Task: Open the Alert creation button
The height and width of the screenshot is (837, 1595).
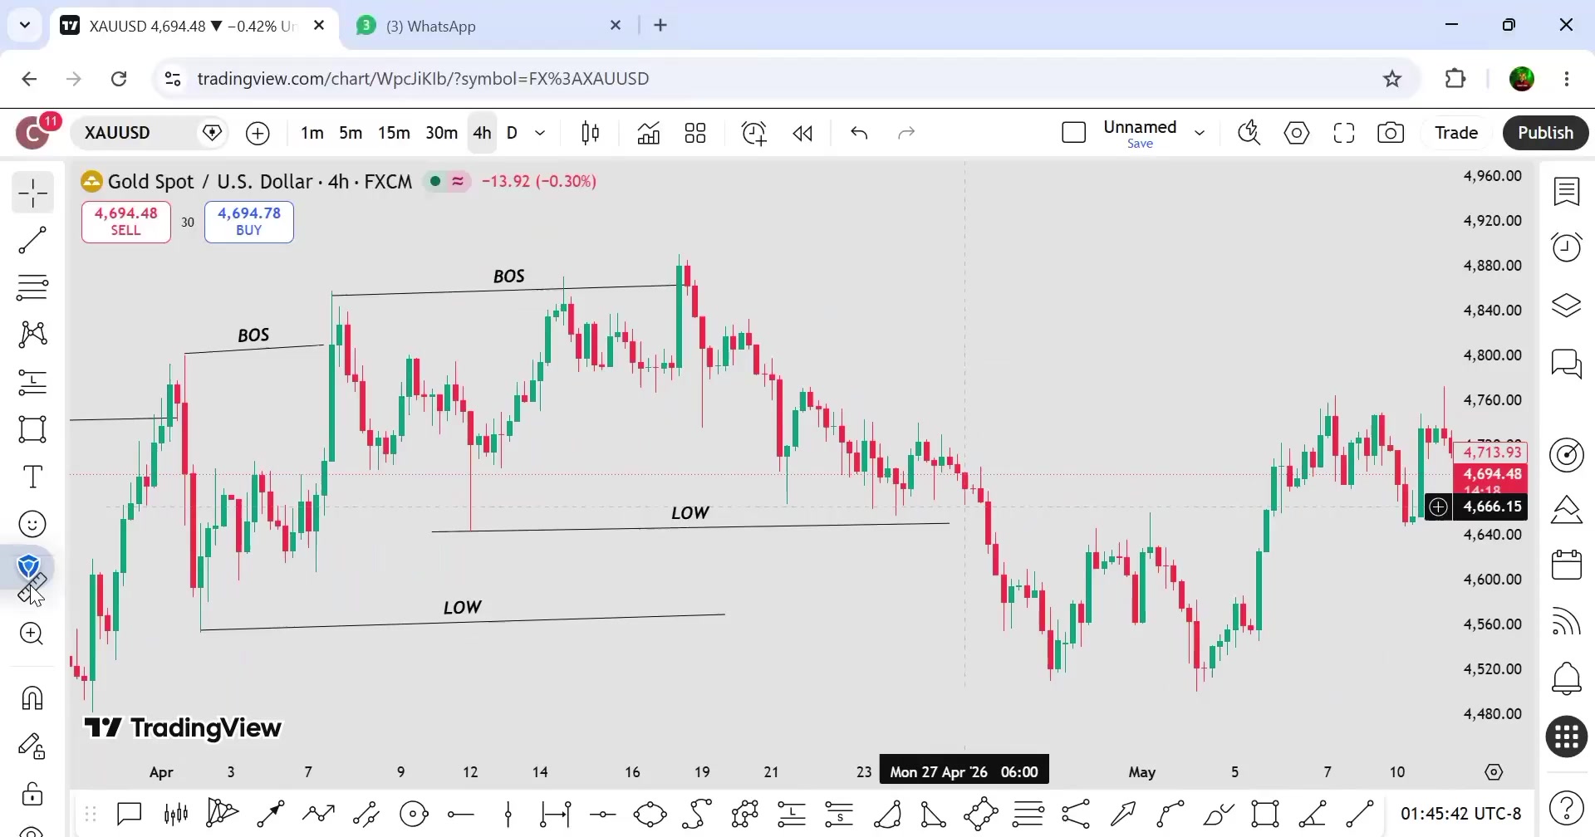Action: point(753,133)
